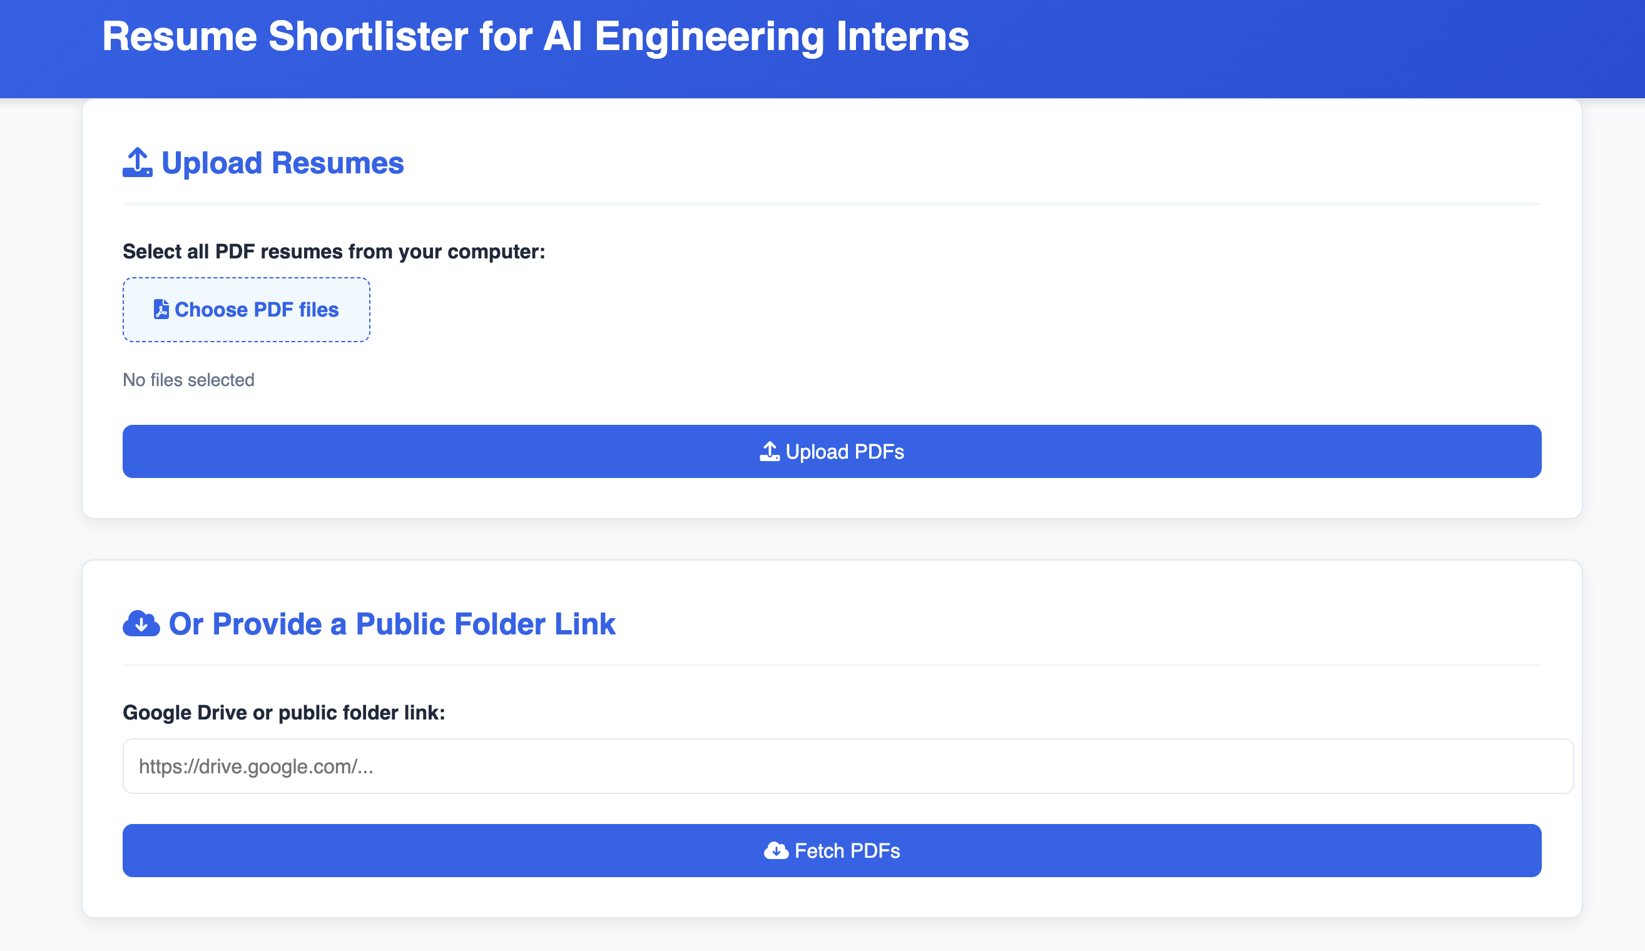Click the upload icon beside Upload Resumes heading
This screenshot has width=1645, height=951.
point(137,163)
